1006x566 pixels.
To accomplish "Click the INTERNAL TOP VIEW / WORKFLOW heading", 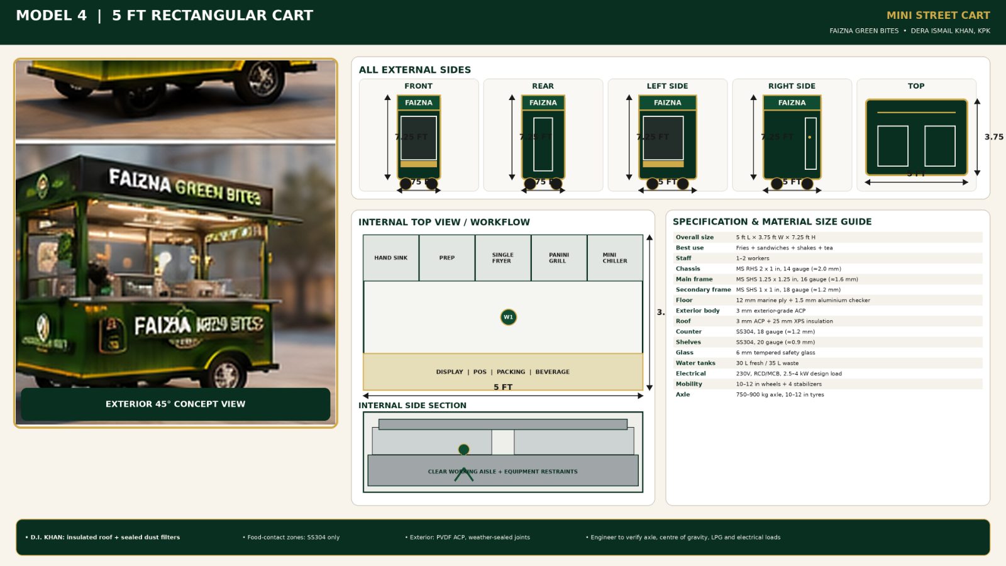I will (444, 222).
